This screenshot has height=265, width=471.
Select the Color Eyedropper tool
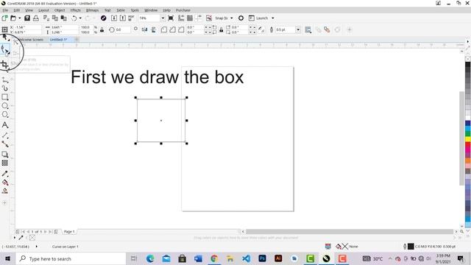(x=5, y=174)
